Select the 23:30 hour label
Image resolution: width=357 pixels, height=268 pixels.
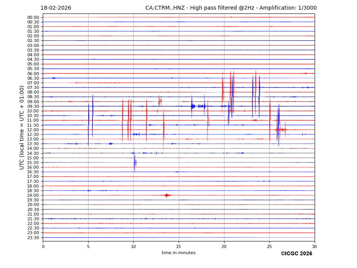point(33,238)
